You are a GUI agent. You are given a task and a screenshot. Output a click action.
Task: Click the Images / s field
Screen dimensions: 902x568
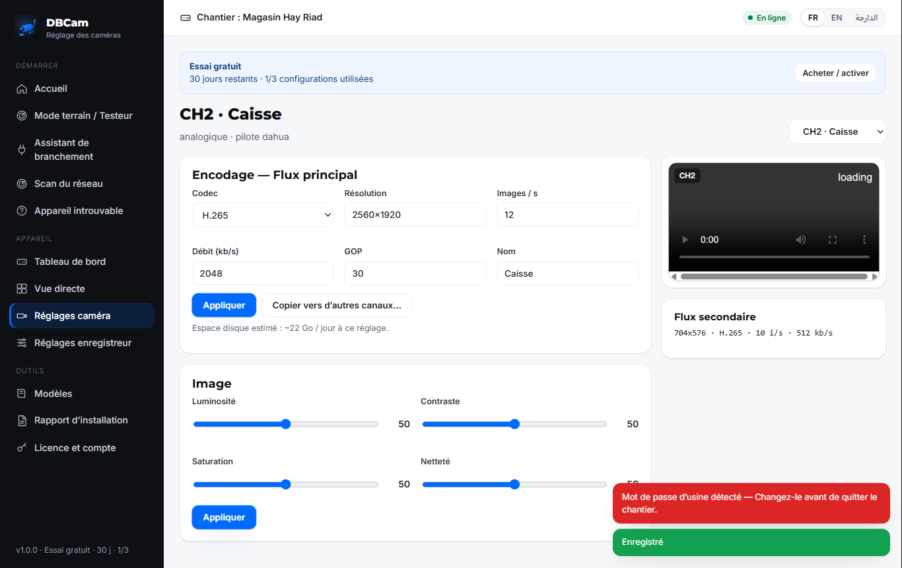[568, 215]
